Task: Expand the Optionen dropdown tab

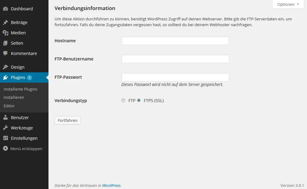Action: pyautogui.click(x=288, y=4)
